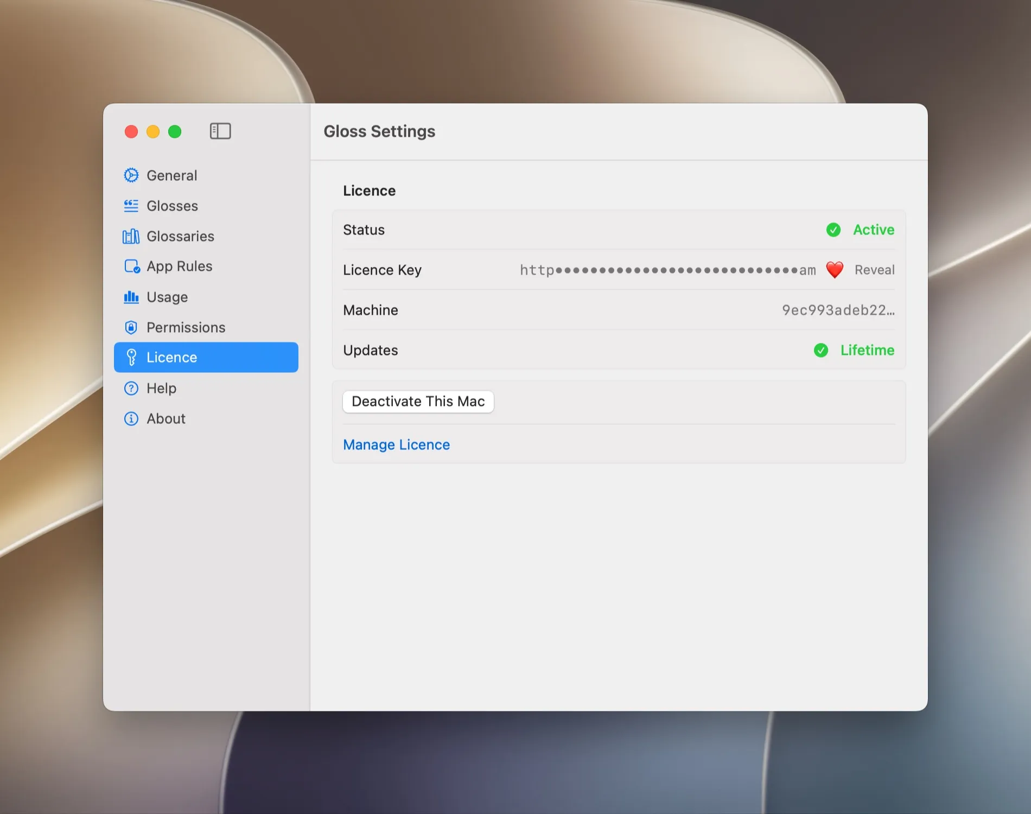
Task: Reveal the hidden licence key
Action: 874,270
